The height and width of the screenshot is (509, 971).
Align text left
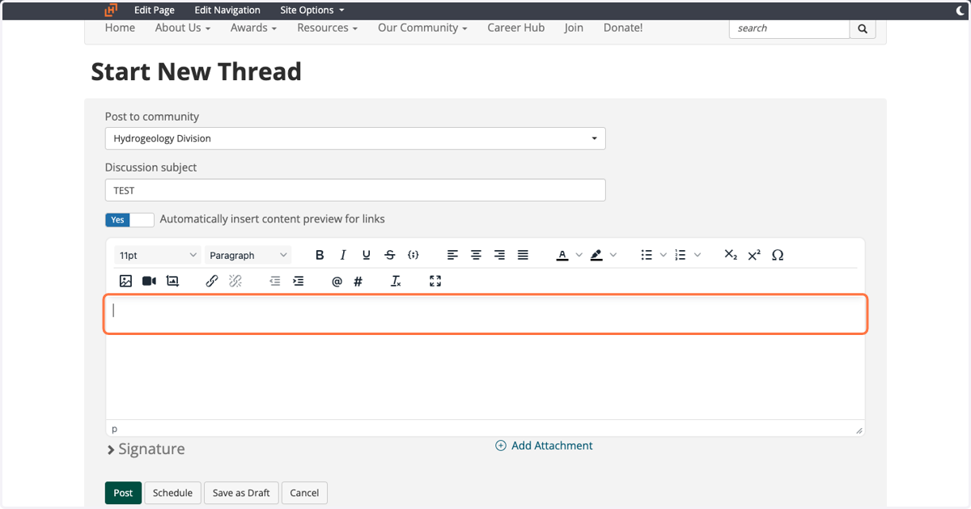(452, 255)
